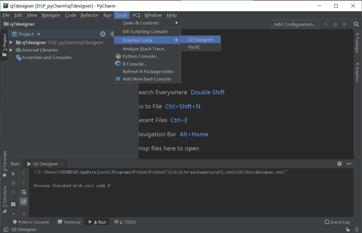Select Refresh R Package Index entry
The image size is (362, 233).
pos(147,71)
